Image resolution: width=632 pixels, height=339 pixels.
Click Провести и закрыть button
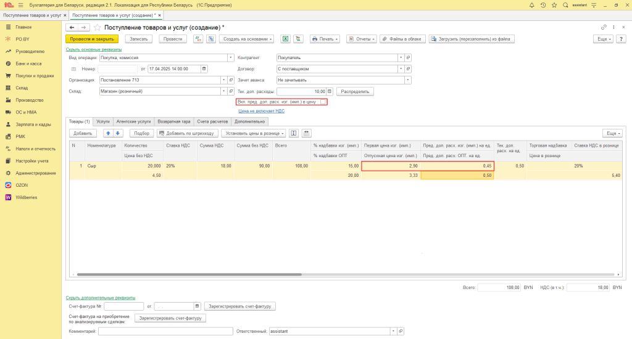[x=92, y=39]
